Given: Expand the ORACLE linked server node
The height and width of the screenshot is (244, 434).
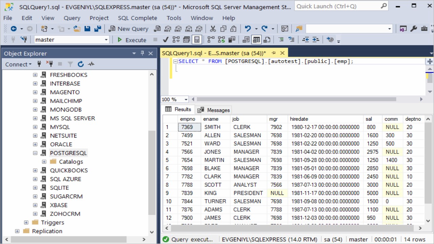Looking at the screenshot, I should (35, 144).
